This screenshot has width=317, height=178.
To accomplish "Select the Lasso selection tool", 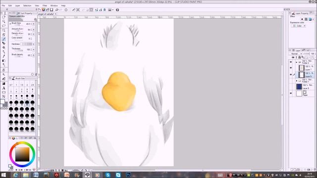I will click(x=3, y=26).
